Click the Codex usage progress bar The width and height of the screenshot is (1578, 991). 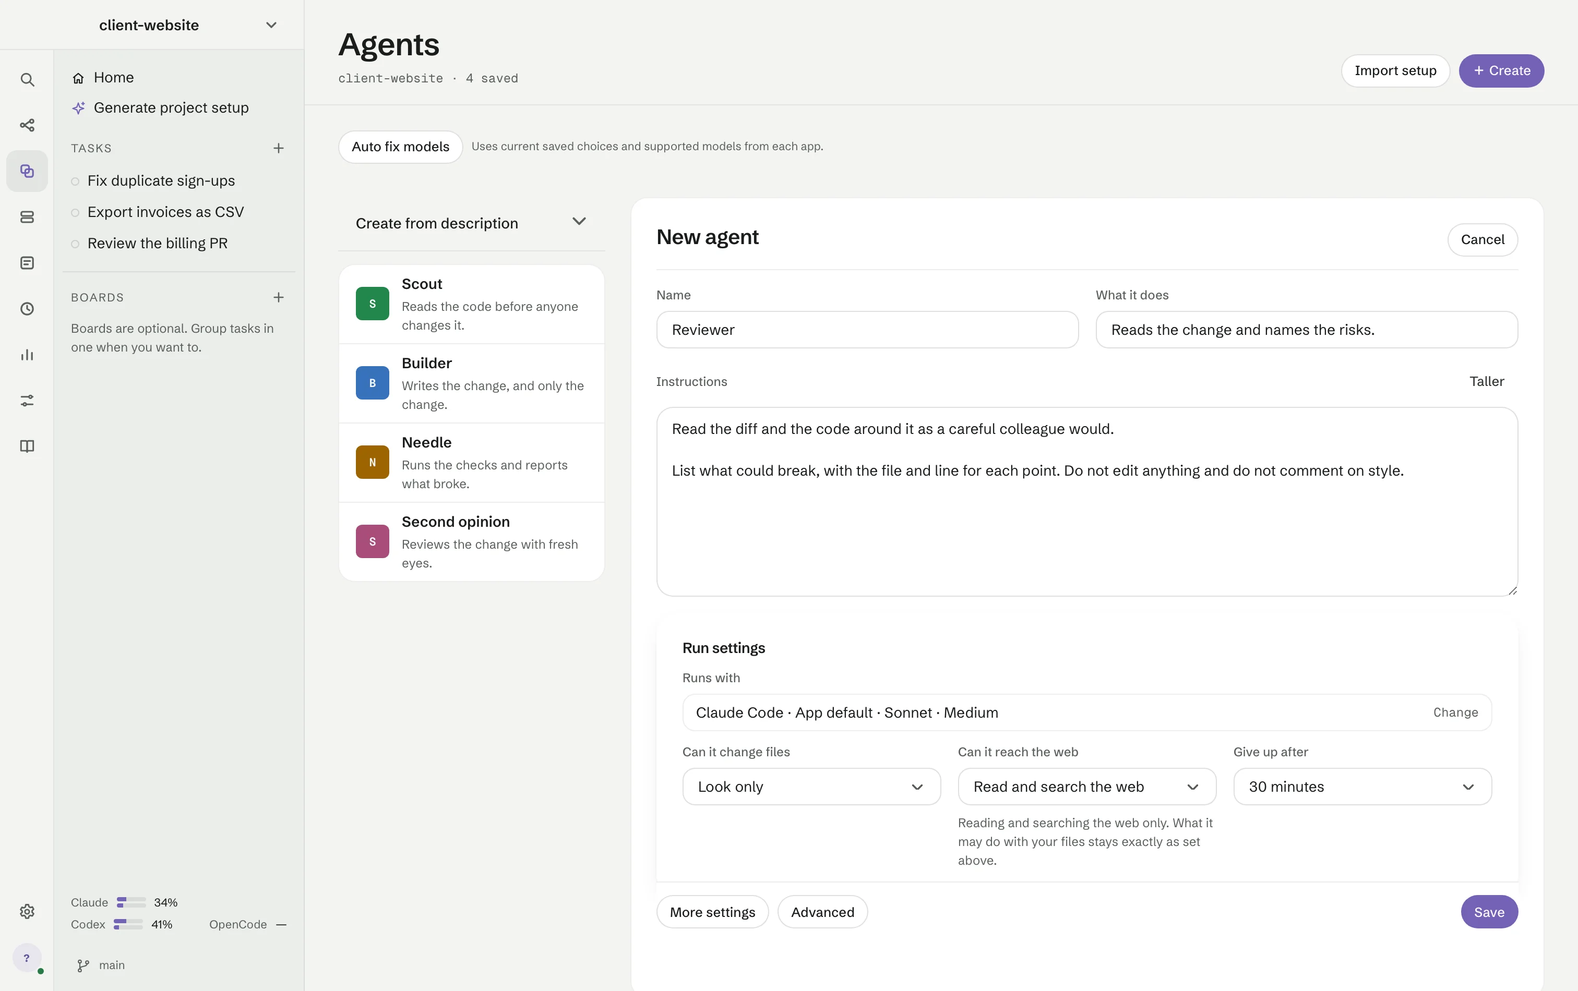(128, 925)
